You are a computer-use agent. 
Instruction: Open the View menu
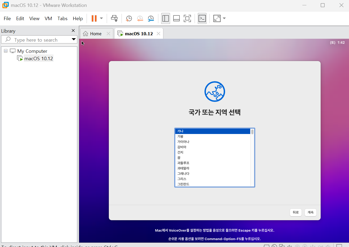[x=34, y=18]
